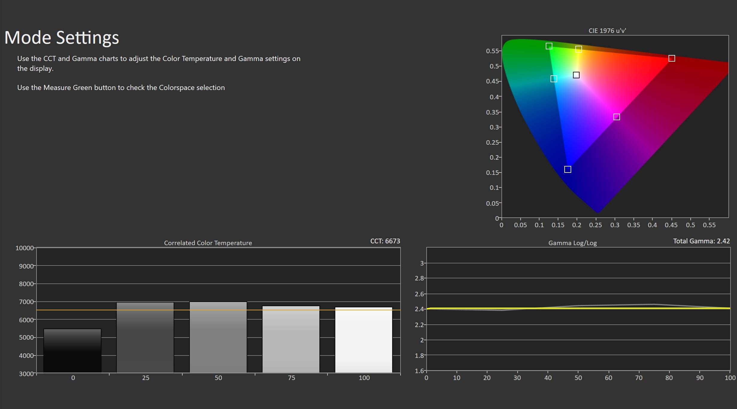Select the 100 percent white CCT bar
This screenshot has width=737, height=409.
[x=364, y=340]
